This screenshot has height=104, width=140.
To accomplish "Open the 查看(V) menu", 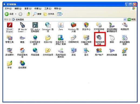I will click(x=28, y=9).
